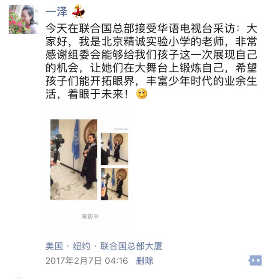Click the blue UN flag in large photo
This screenshot has height=279, width=274.
pos(76,139)
